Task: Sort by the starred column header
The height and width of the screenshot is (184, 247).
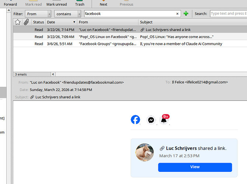Action: click(18, 22)
